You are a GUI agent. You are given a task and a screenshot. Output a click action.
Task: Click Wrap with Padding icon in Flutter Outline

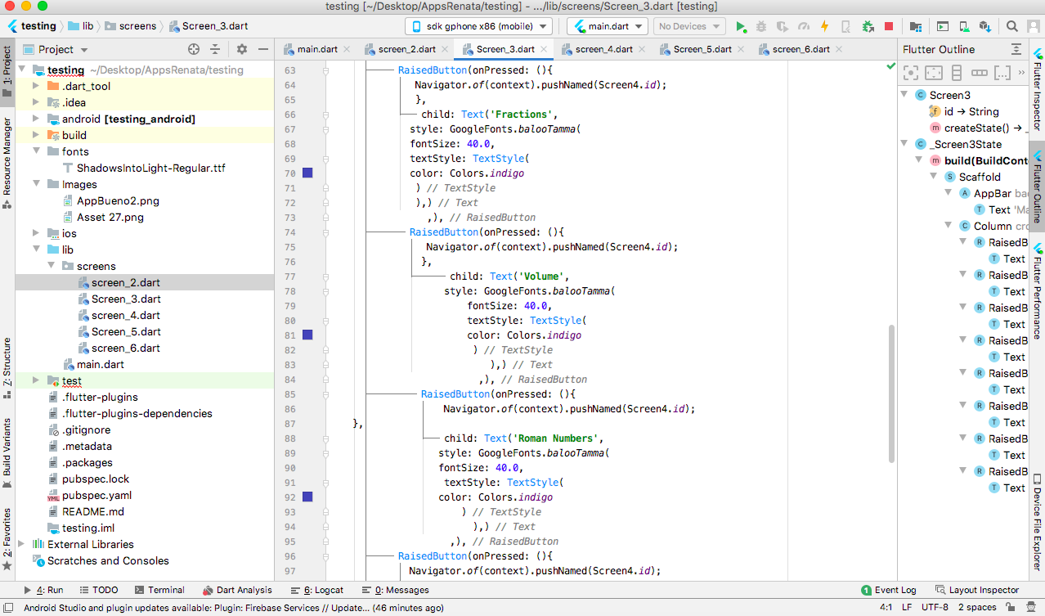pyautogui.click(x=934, y=73)
